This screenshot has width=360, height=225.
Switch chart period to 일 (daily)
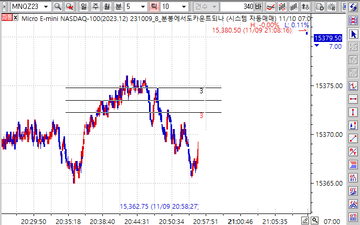[84, 7]
